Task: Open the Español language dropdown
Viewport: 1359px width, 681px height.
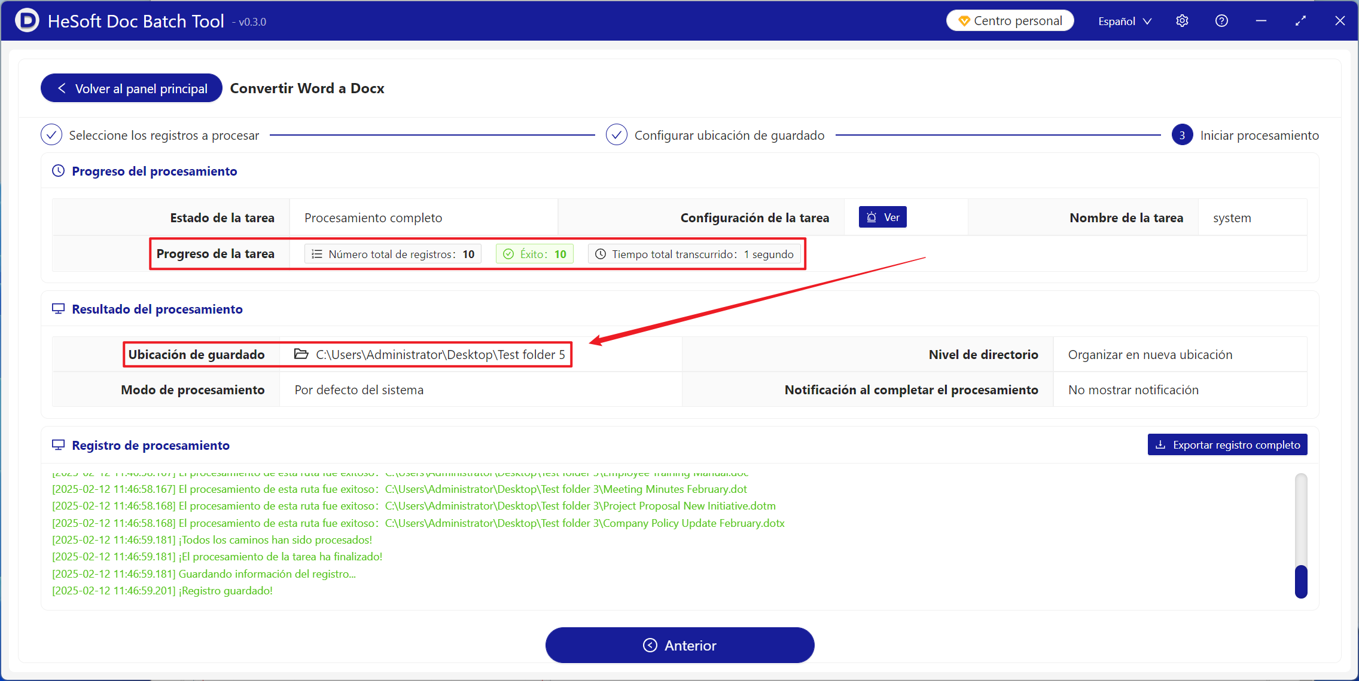Action: coord(1125,21)
